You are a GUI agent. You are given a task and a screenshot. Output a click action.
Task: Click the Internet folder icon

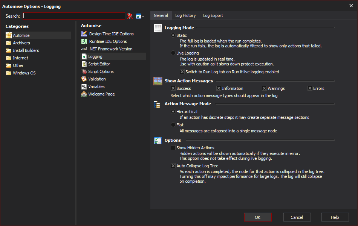click(9, 58)
